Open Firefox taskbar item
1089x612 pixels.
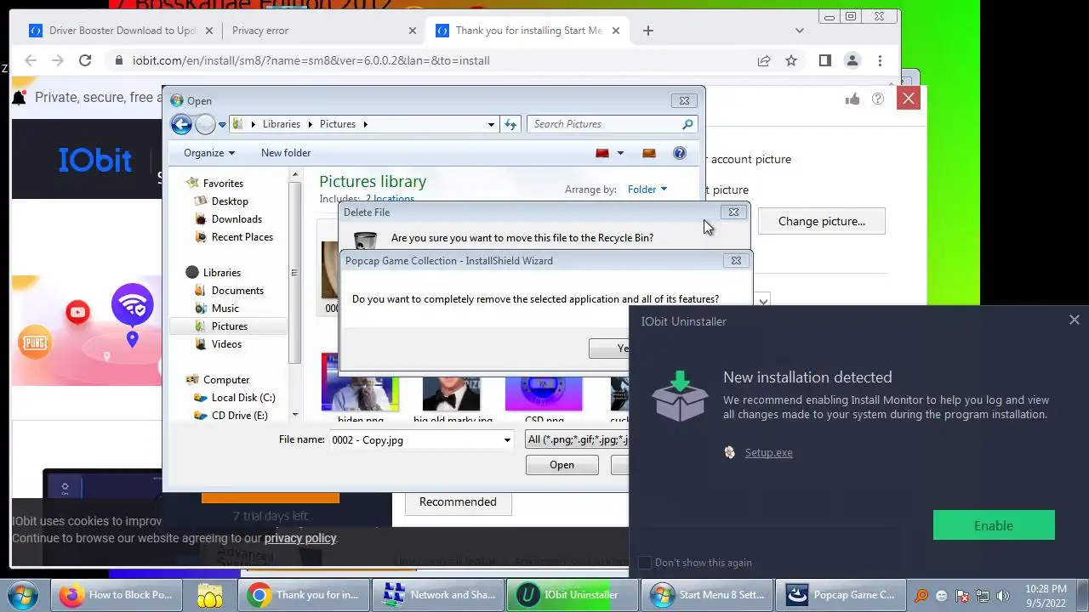pos(117,595)
